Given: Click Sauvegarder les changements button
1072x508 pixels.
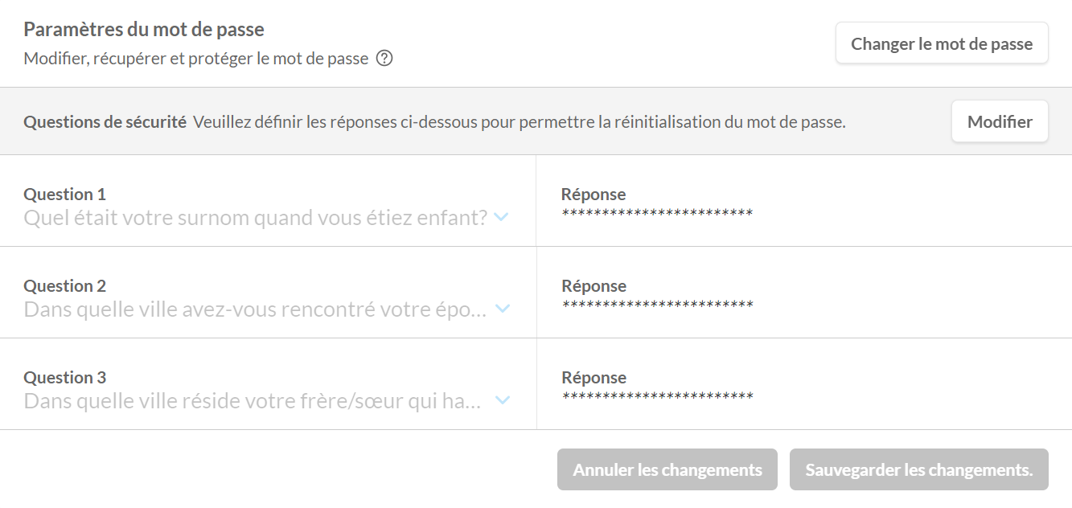Looking at the screenshot, I should (x=918, y=469).
